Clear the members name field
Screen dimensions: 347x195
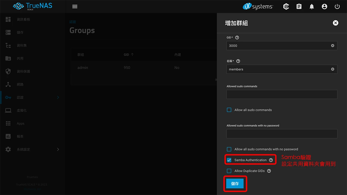pyautogui.click(x=333, y=69)
